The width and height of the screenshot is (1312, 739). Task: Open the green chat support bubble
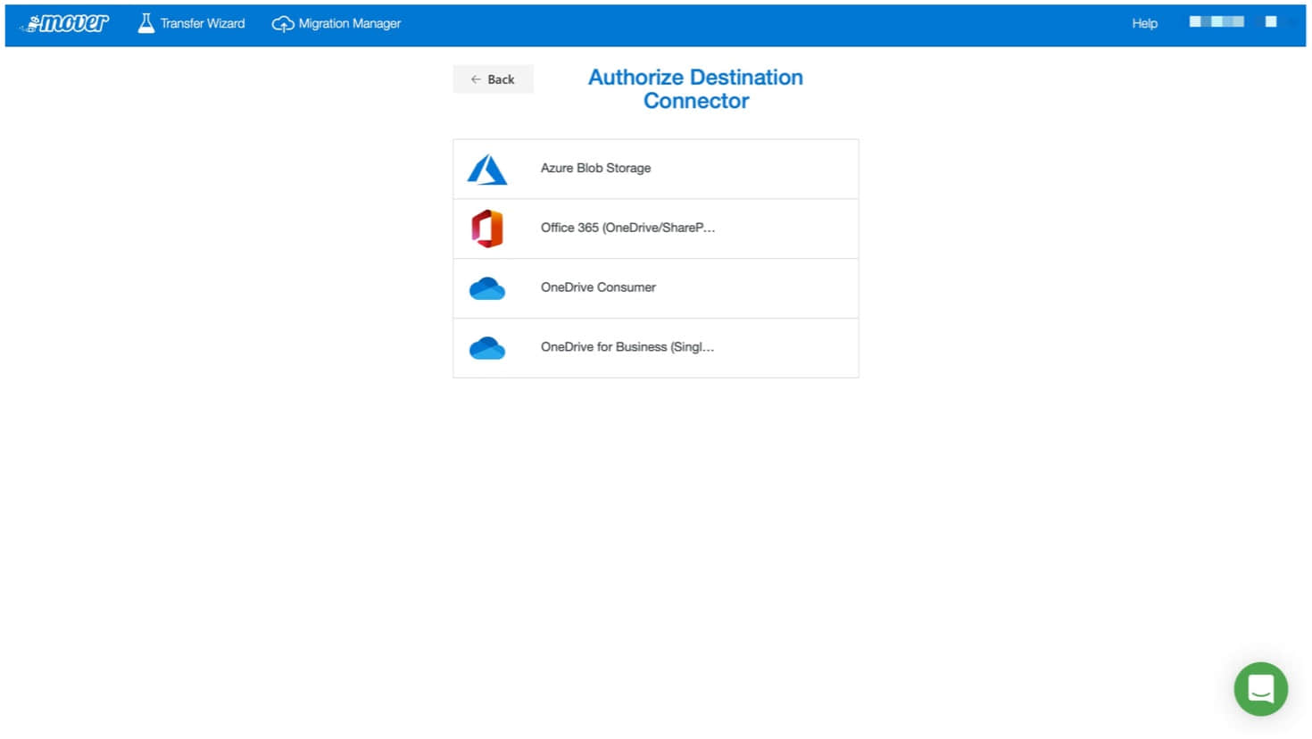click(x=1260, y=689)
